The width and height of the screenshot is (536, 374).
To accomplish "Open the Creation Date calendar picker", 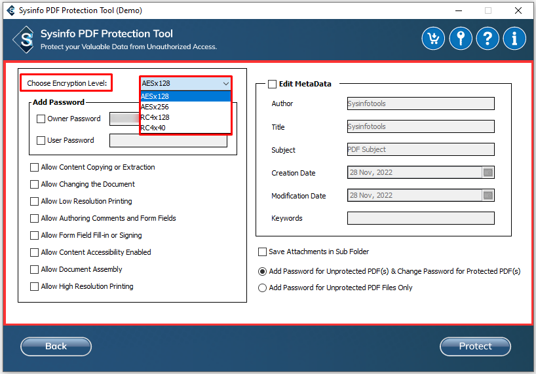I will (x=488, y=173).
